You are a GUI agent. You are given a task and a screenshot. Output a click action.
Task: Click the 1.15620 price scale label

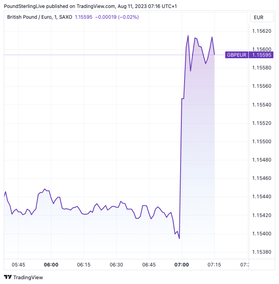click(261, 31)
